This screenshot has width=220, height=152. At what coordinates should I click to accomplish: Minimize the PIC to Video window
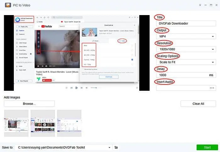[x=206, y=5]
